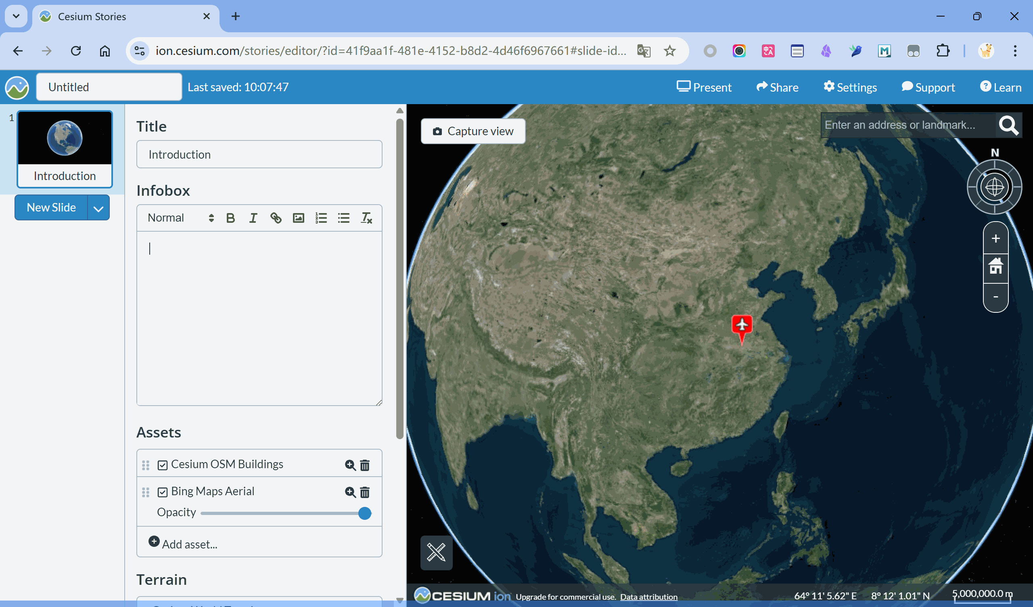Uncheck Bing Maps Aerial checkbox
The height and width of the screenshot is (607, 1033).
[162, 492]
